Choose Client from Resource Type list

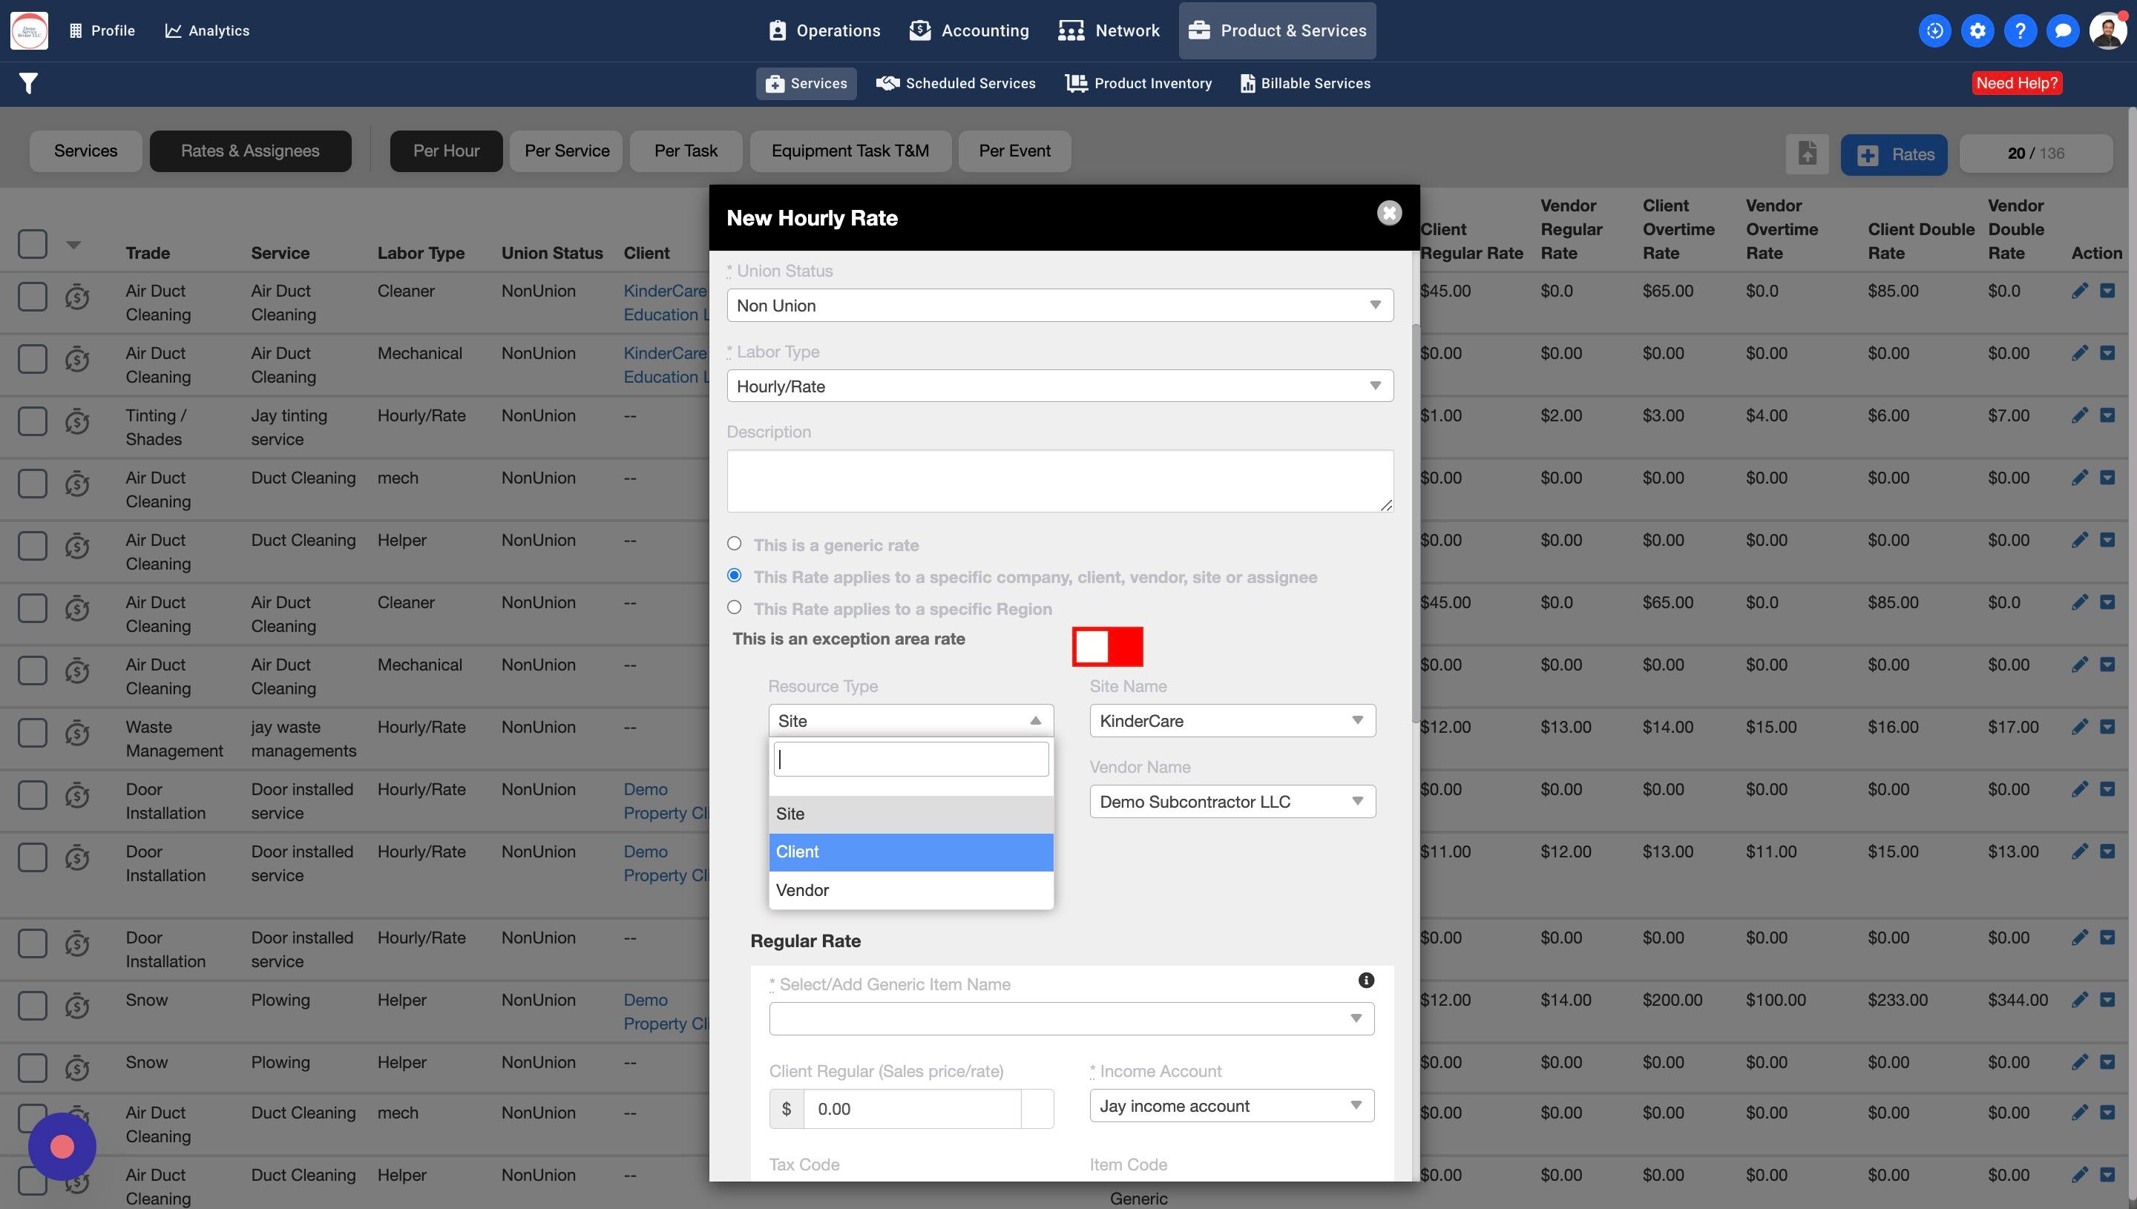[x=910, y=852]
